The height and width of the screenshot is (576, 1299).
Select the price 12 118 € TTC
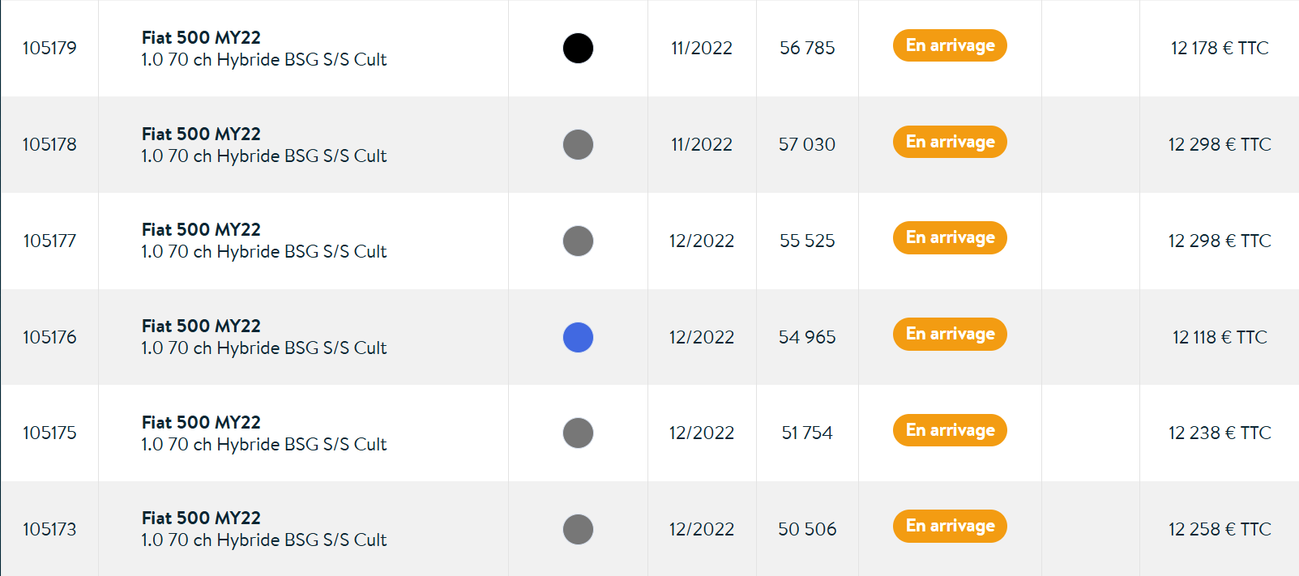1220,337
